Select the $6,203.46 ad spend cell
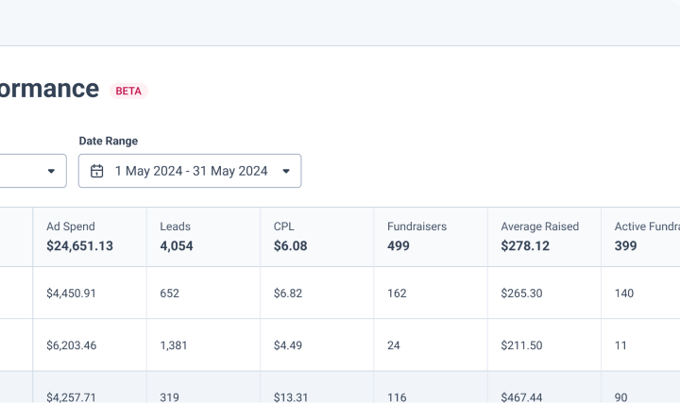 click(x=72, y=345)
